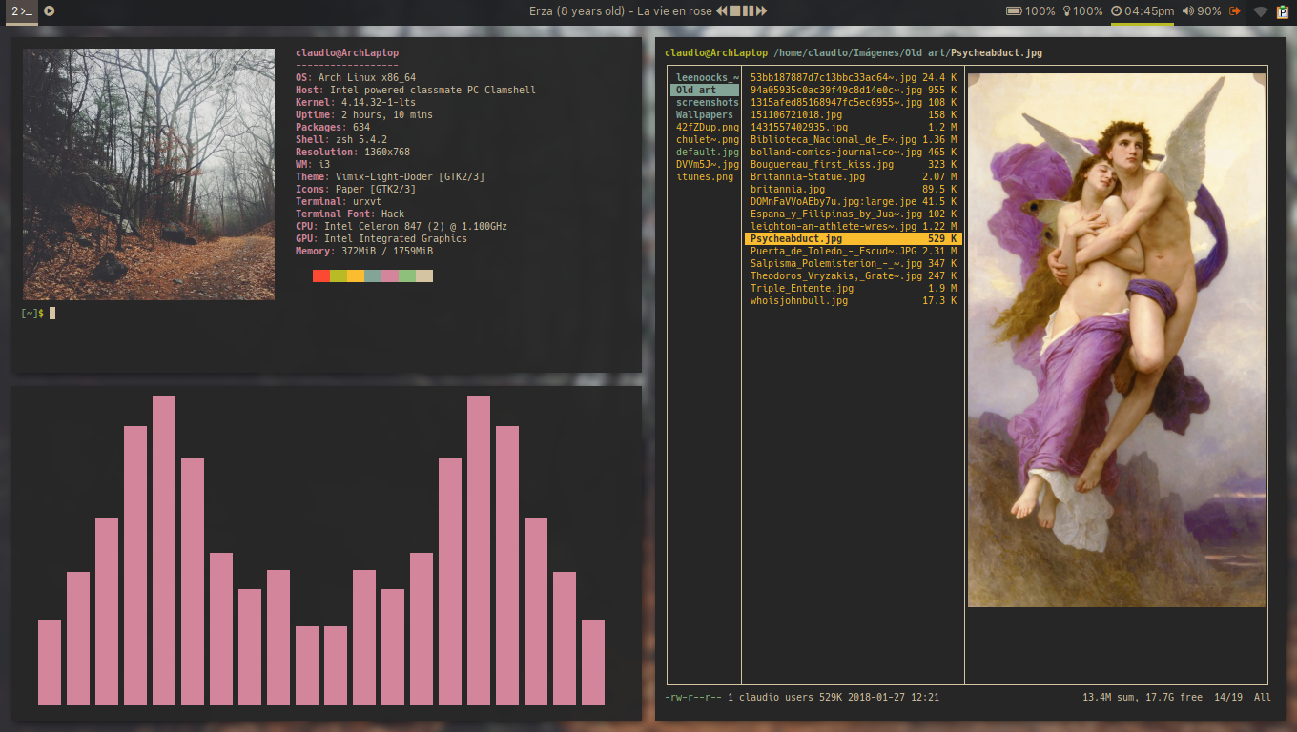Screen dimensions: 1297x732
Task: Click the circular play icon beside workspace 2
Action: pos(50,11)
